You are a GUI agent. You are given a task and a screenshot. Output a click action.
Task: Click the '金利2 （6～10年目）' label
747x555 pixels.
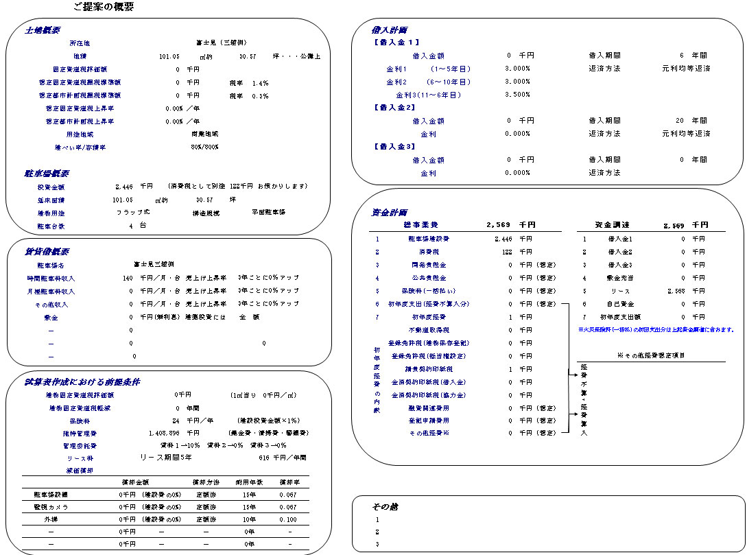(x=428, y=82)
